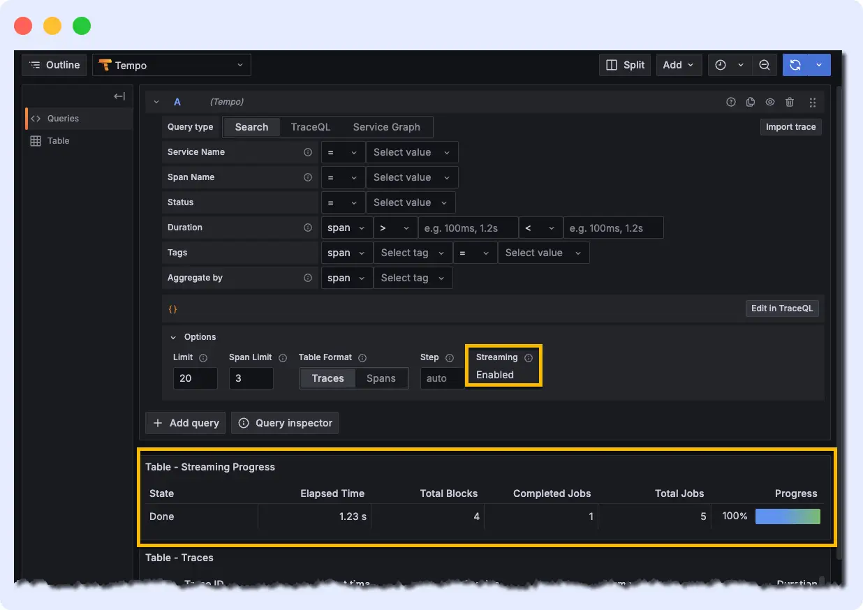
Task: Expand Service Name value selector
Action: tap(411, 152)
